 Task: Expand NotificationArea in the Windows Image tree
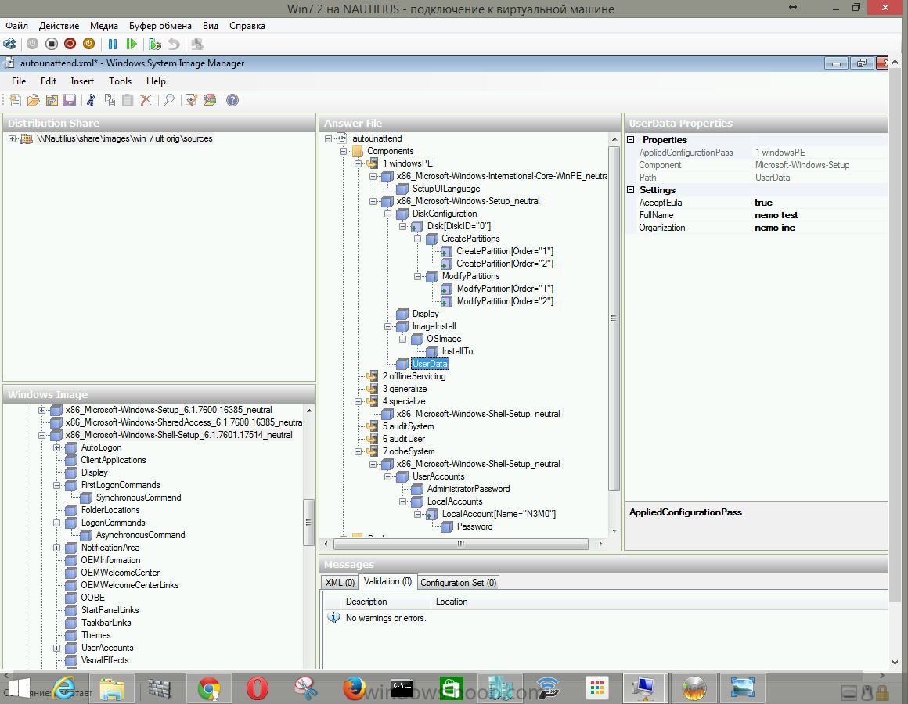(56, 548)
